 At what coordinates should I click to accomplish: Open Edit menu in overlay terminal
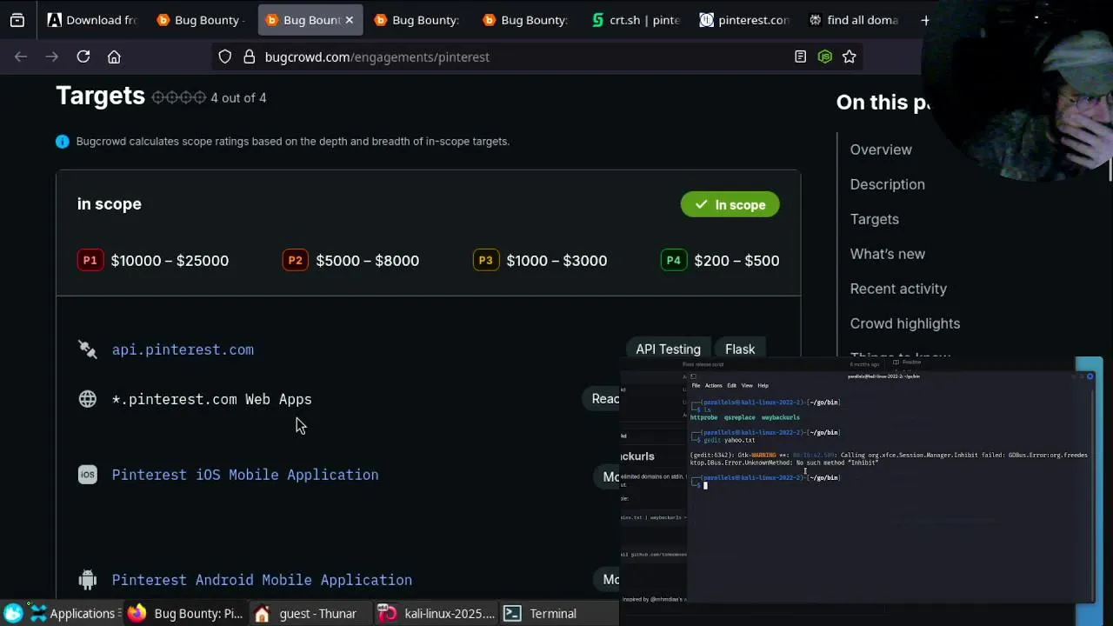[x=731, y=385]
